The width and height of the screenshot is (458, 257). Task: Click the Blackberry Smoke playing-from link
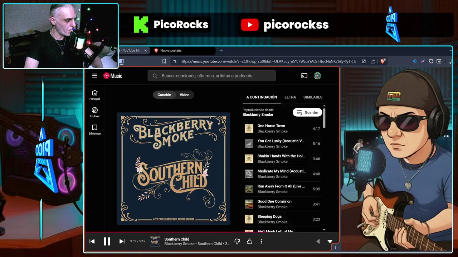pyautogui.click(x=258, y=115)
